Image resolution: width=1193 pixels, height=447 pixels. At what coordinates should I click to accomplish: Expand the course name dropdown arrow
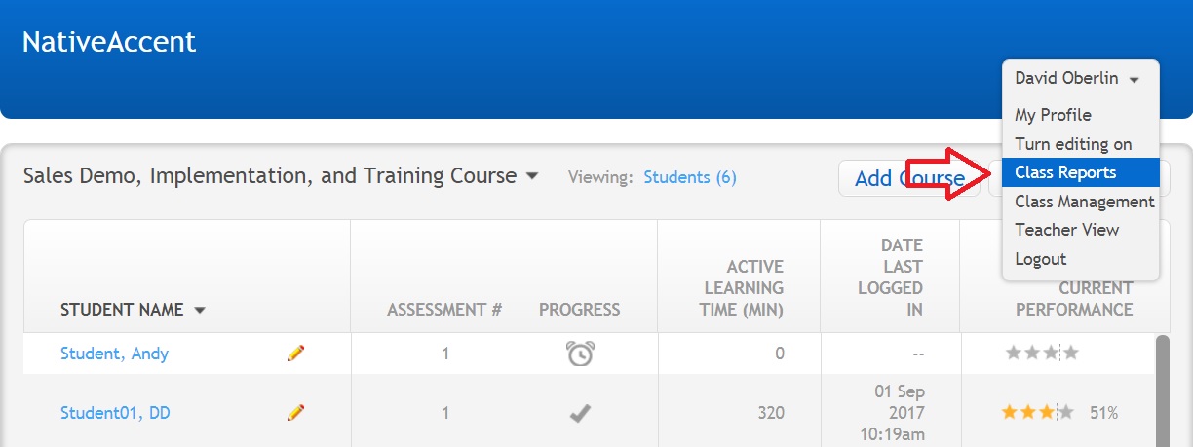click(x=532, y=176)
